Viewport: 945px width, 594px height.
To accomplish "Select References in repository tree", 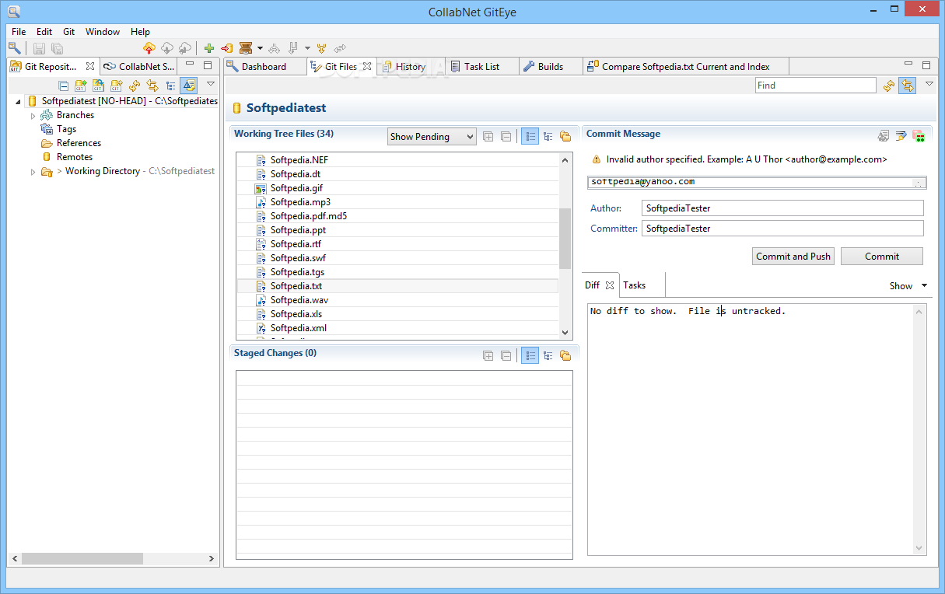I will [79, 143].
